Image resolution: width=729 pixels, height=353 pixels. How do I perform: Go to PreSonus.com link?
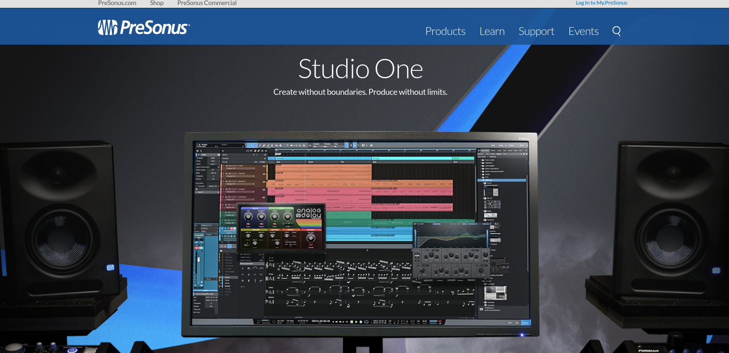coord(117,3)
